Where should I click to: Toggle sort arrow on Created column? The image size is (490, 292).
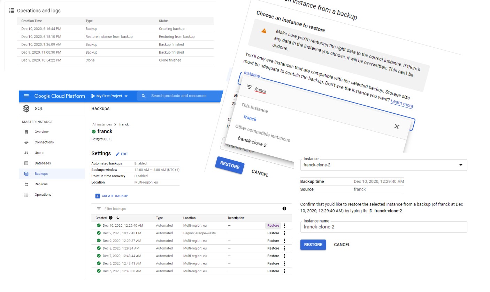coord(118,218)
